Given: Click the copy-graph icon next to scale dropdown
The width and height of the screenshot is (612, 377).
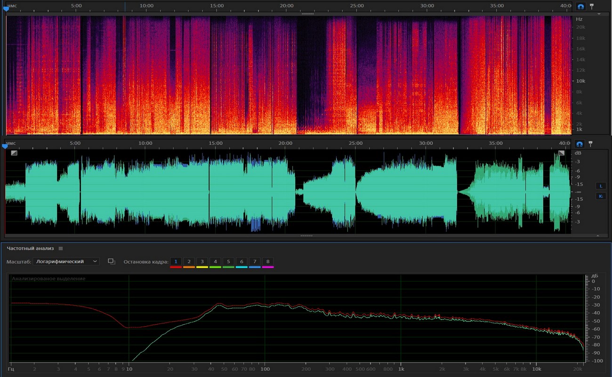Looking at the screenshot, I should point(112,262).
